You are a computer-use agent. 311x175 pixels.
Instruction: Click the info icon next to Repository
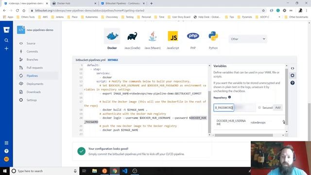(x=229, y=97)
